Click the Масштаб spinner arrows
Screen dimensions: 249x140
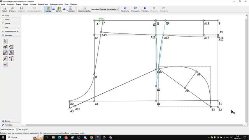coord(17,129)
